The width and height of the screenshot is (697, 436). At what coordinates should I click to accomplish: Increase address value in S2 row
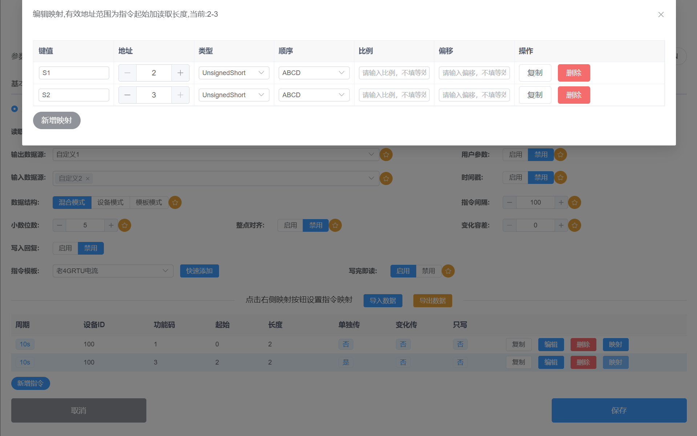point(180,95)
